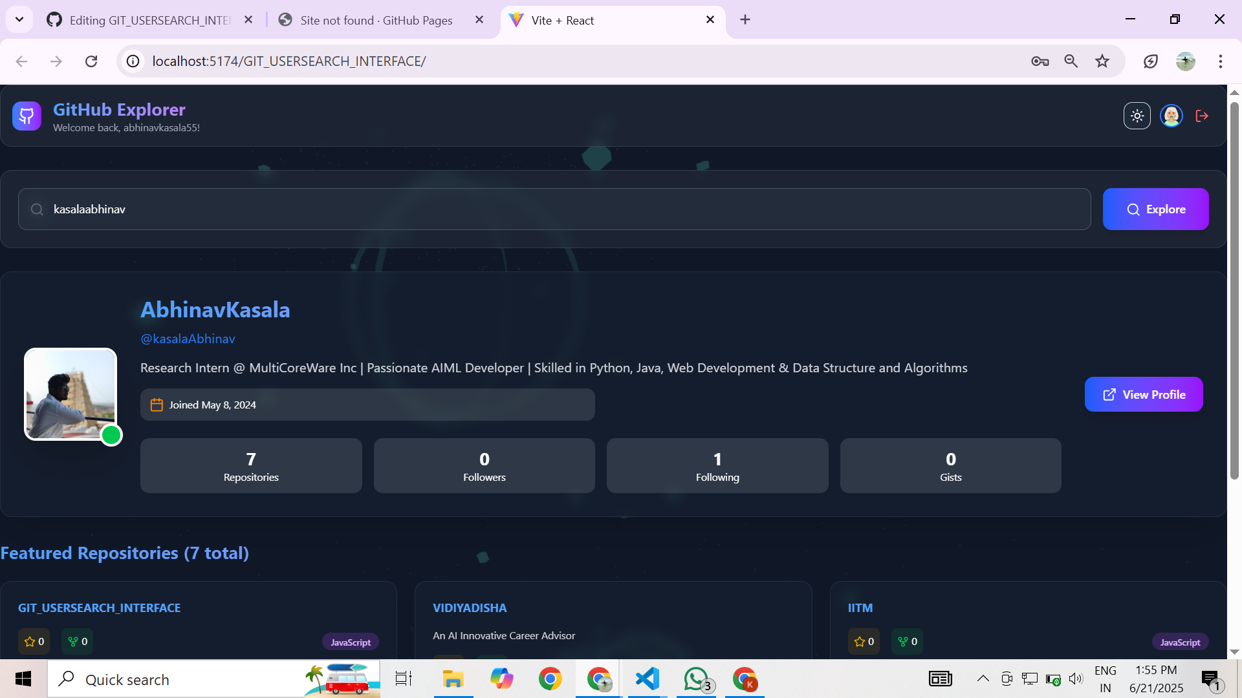Click the browser forward arrow
Screen dimensions: 1242x698
(56, 61)
